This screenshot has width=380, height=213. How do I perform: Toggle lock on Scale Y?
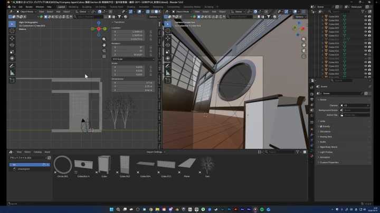(151, 71)
